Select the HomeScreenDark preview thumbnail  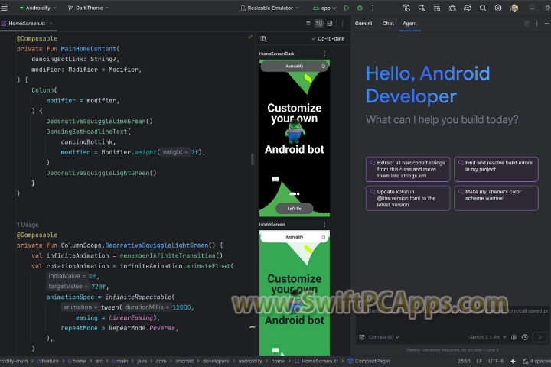pos(295,138)
